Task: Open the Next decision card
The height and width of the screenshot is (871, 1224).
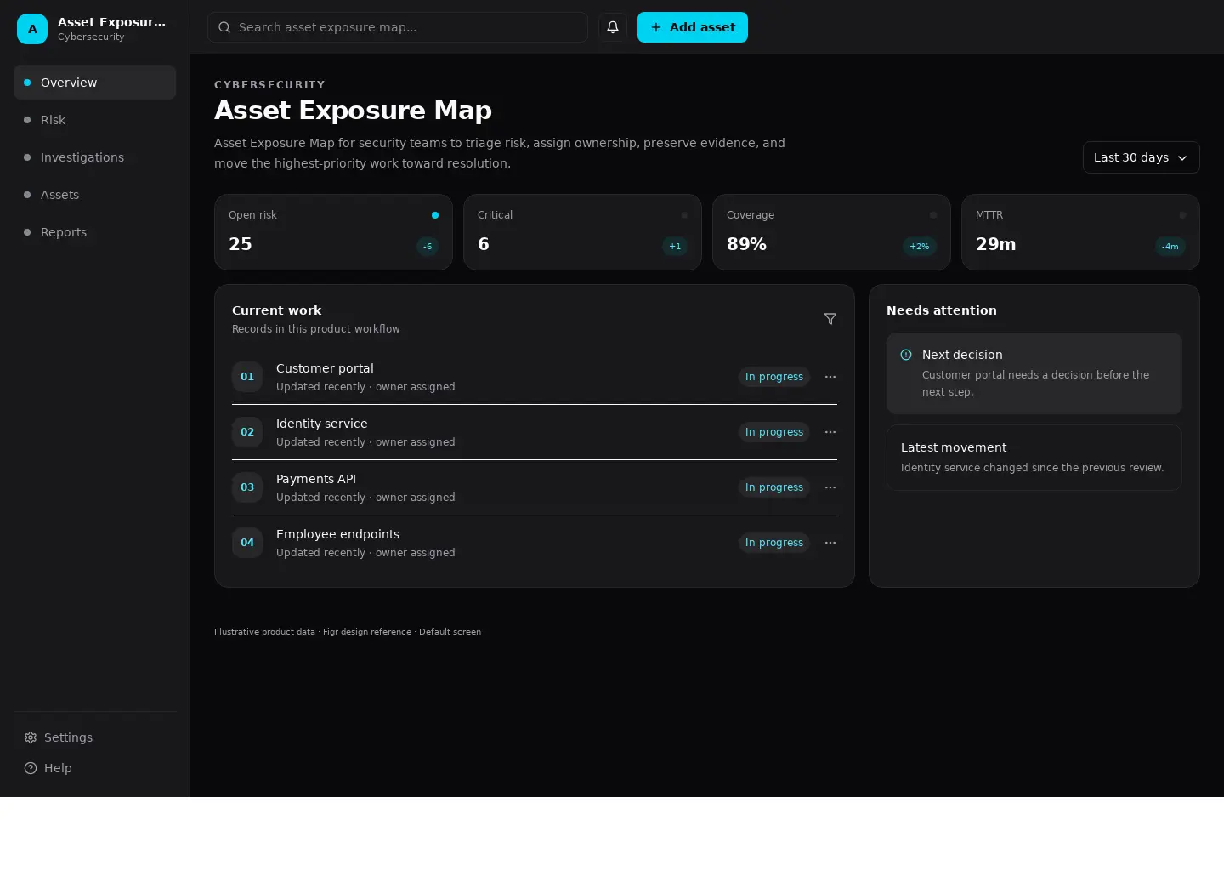Action: [1034, 373]
